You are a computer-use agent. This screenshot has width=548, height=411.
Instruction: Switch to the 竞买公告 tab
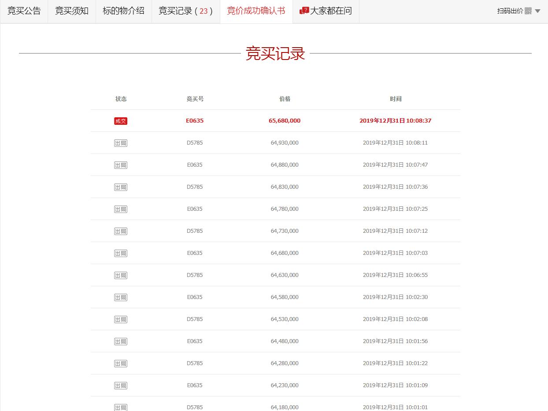point(24,11)
